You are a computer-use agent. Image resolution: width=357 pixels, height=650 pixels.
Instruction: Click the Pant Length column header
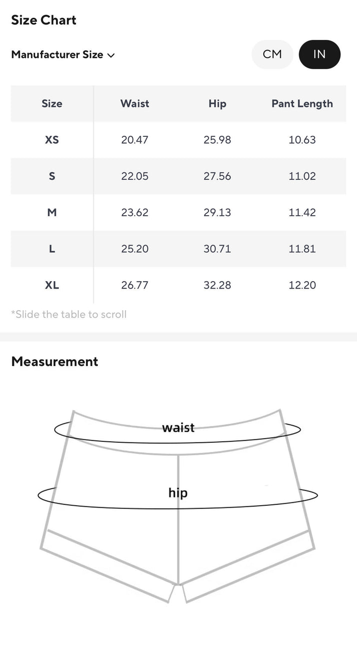pyautogui.click(x=302, y=104)
